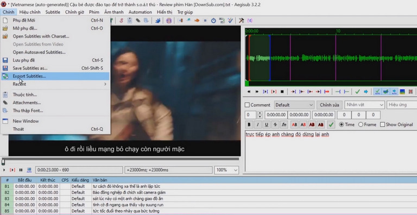Click the layer number spinner arrows
Image resolution: width=417 pixels, height=215 pixels.
click(x=260, y=115)
